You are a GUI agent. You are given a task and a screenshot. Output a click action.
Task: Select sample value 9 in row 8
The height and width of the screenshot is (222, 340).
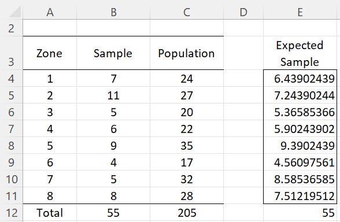113,146
